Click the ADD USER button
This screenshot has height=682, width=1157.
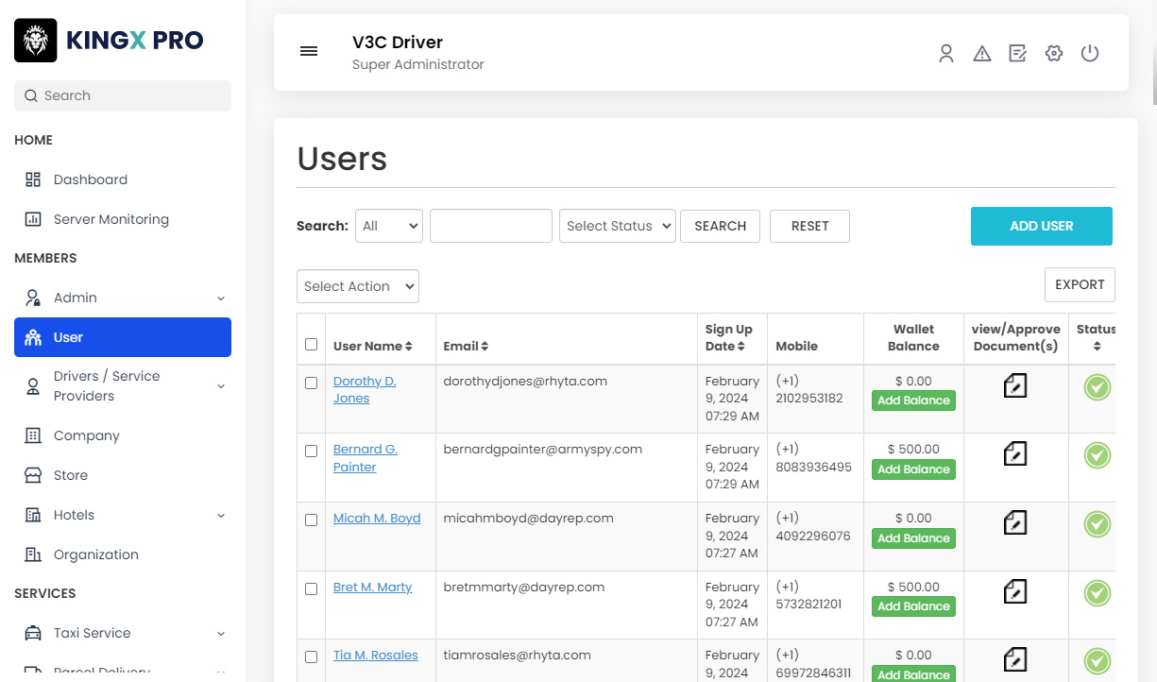pos(1042,226)
